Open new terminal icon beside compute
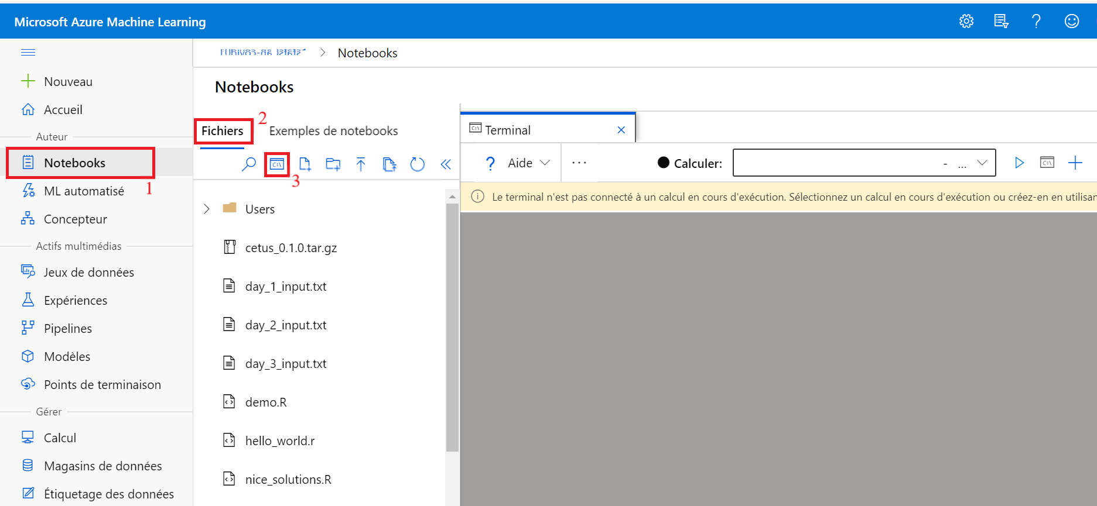The height and width of the screenshot is (506, 1097). (1047, 163)
